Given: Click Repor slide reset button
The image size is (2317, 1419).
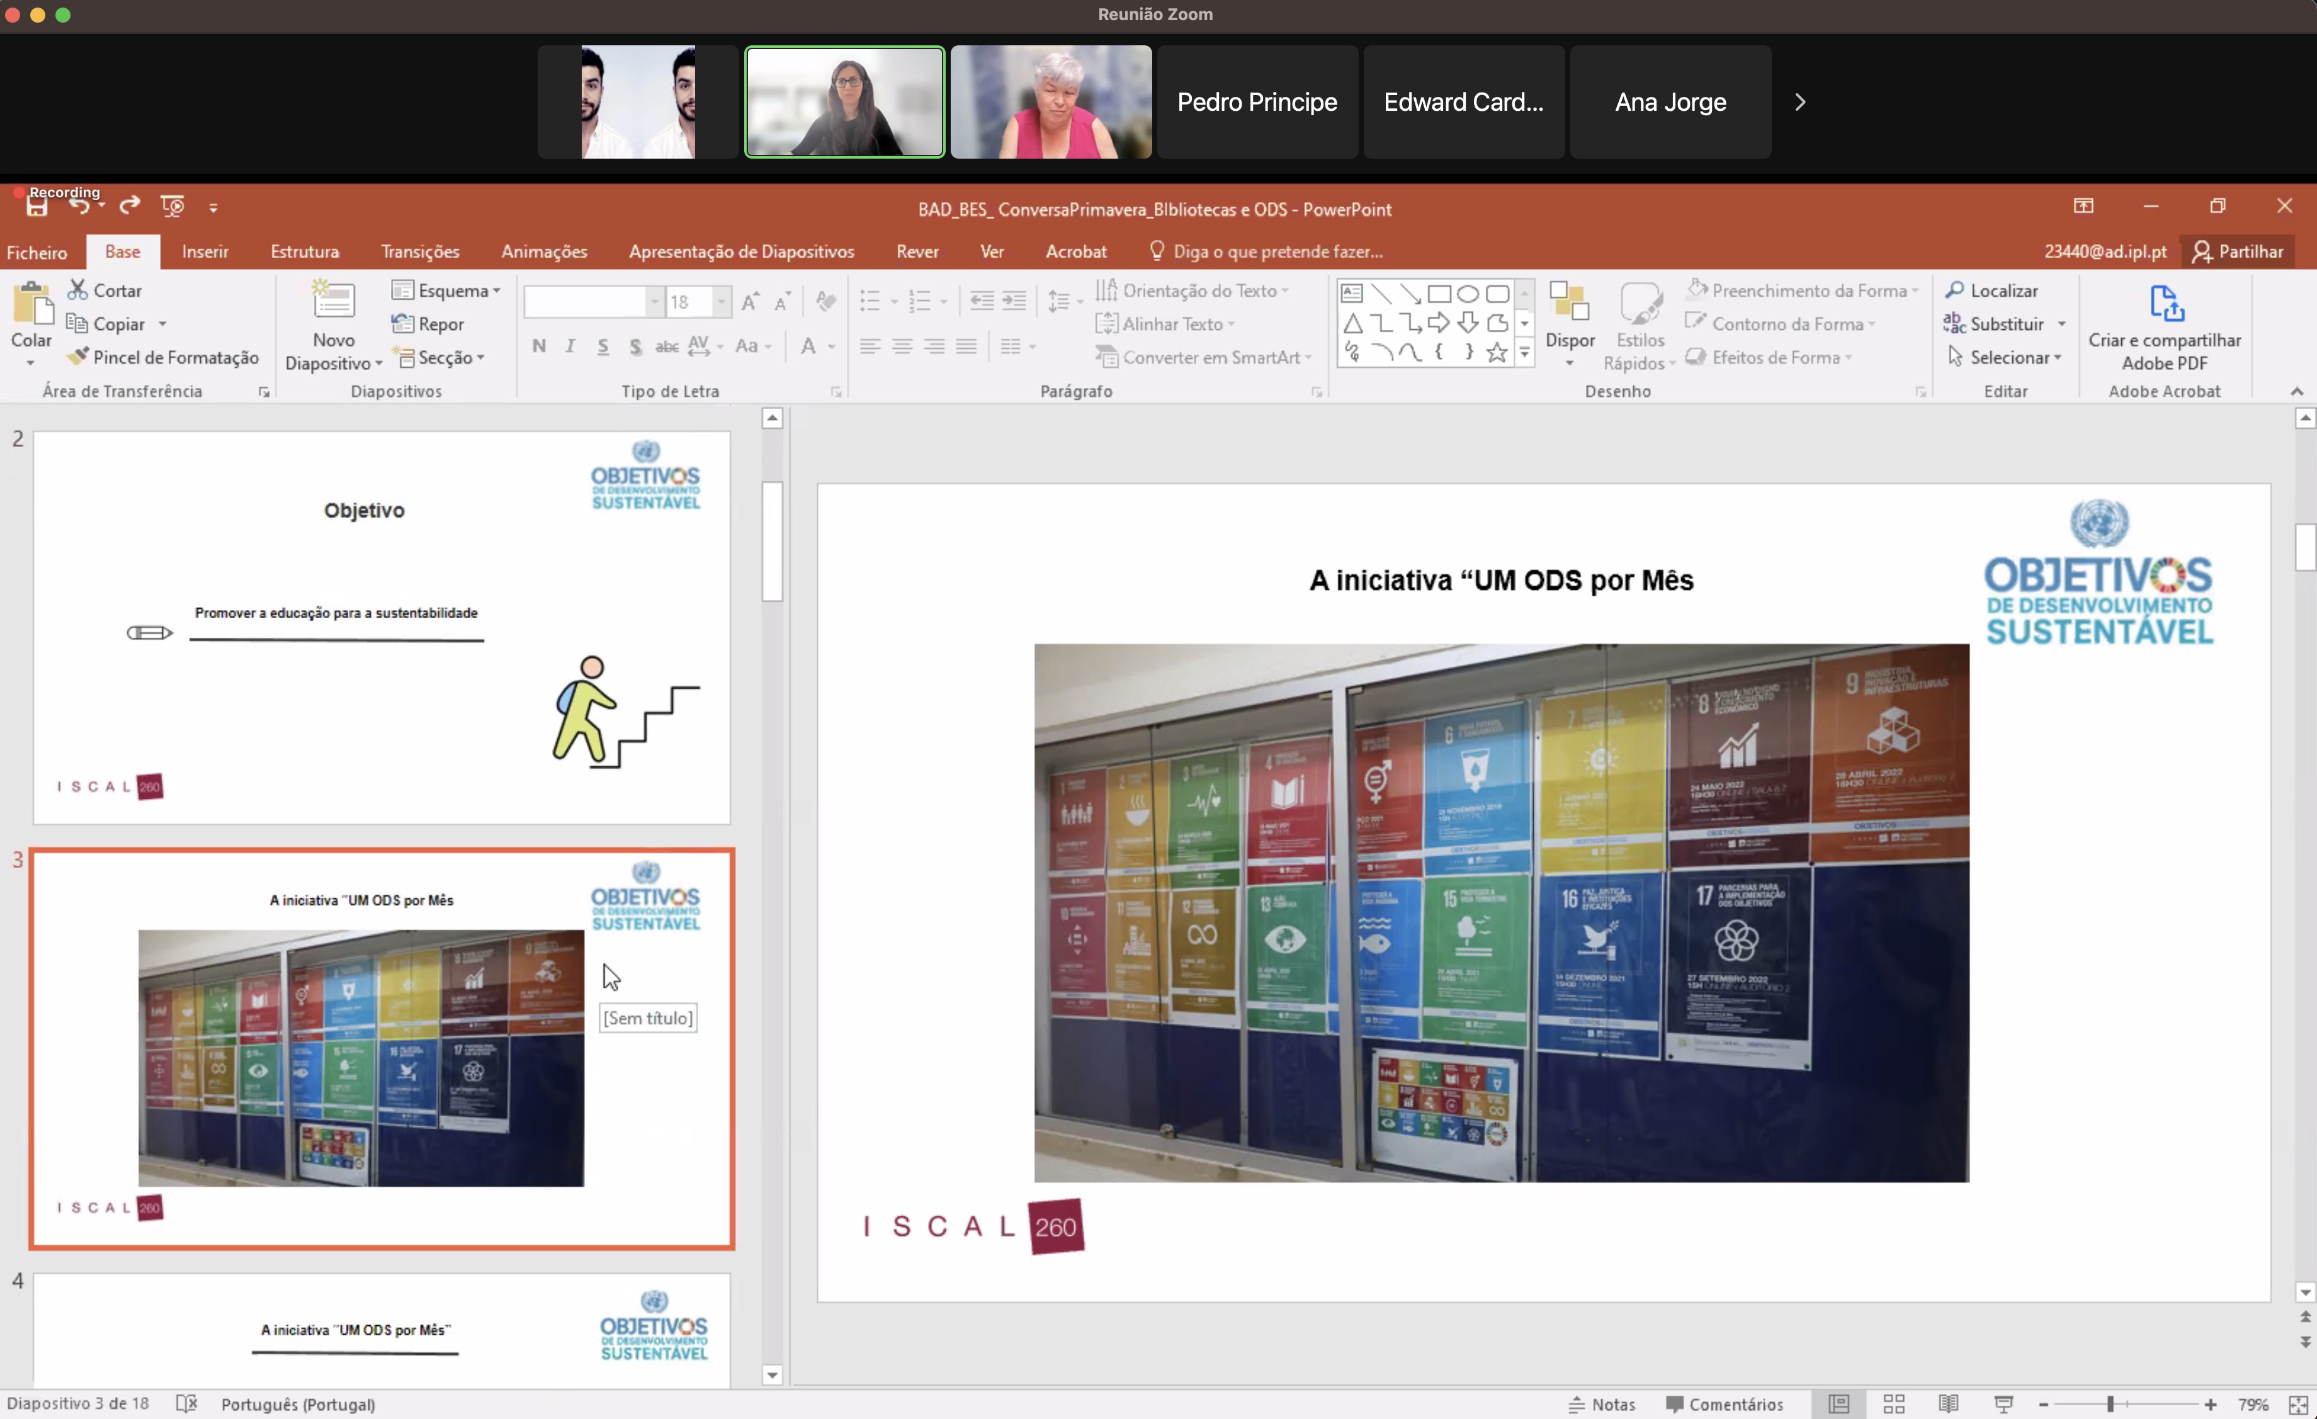Looking at the screenshot, I should [x=428, y=324].
